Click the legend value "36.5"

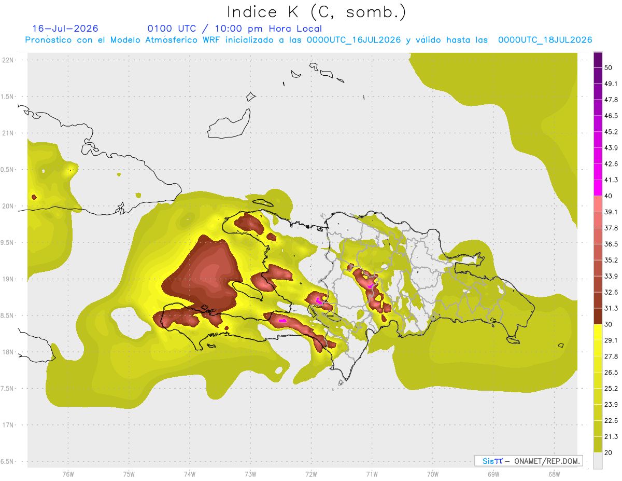point(611,244)
